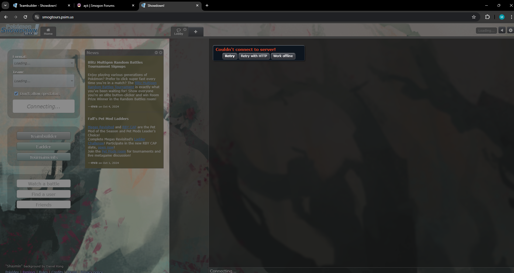Image resolution: width=514 pixels, height=273 pixels.
Task: Open Blitz Multigen Random Battles Tournament link
Action: [x=122, y=85]
